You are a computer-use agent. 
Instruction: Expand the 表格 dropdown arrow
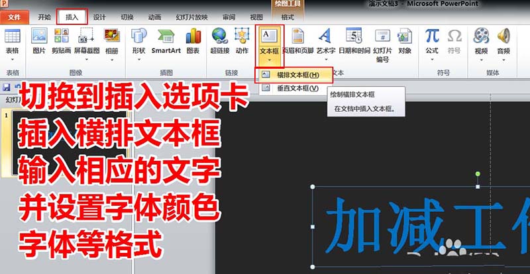(x=13, y=60)
